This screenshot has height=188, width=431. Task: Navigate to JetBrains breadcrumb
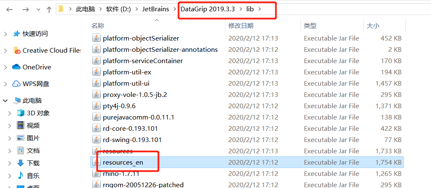tap(155, 9)
